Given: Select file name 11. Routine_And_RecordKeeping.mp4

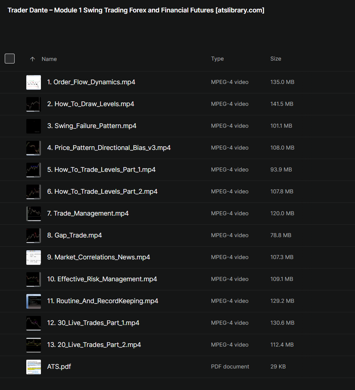Looking at the screenshot, I should [x=103, y=301].
